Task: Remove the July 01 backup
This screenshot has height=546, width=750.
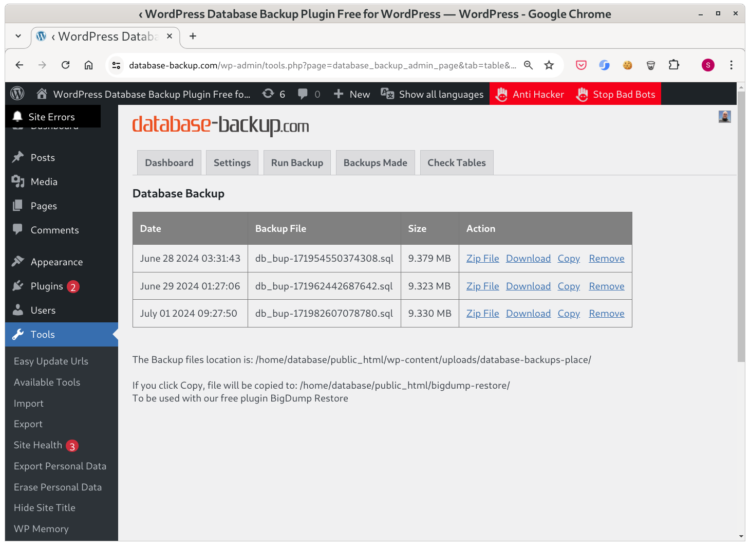Action: [607, 314]
